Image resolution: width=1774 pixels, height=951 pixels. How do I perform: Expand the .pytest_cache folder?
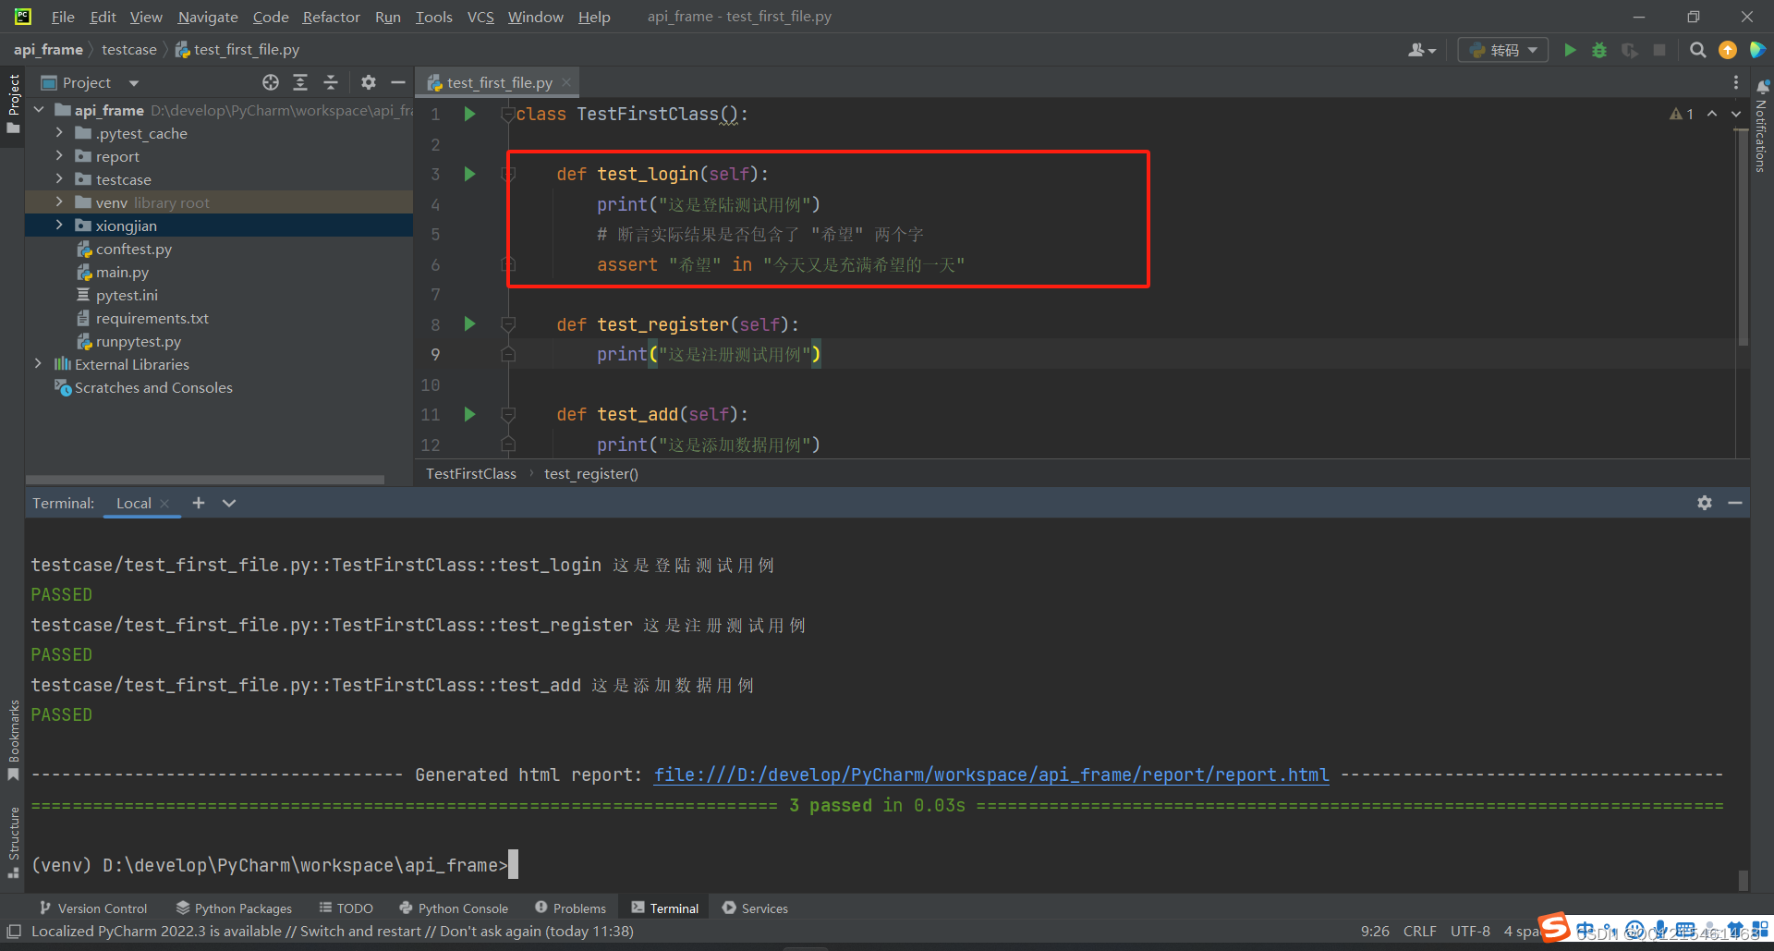click(59, 133)
